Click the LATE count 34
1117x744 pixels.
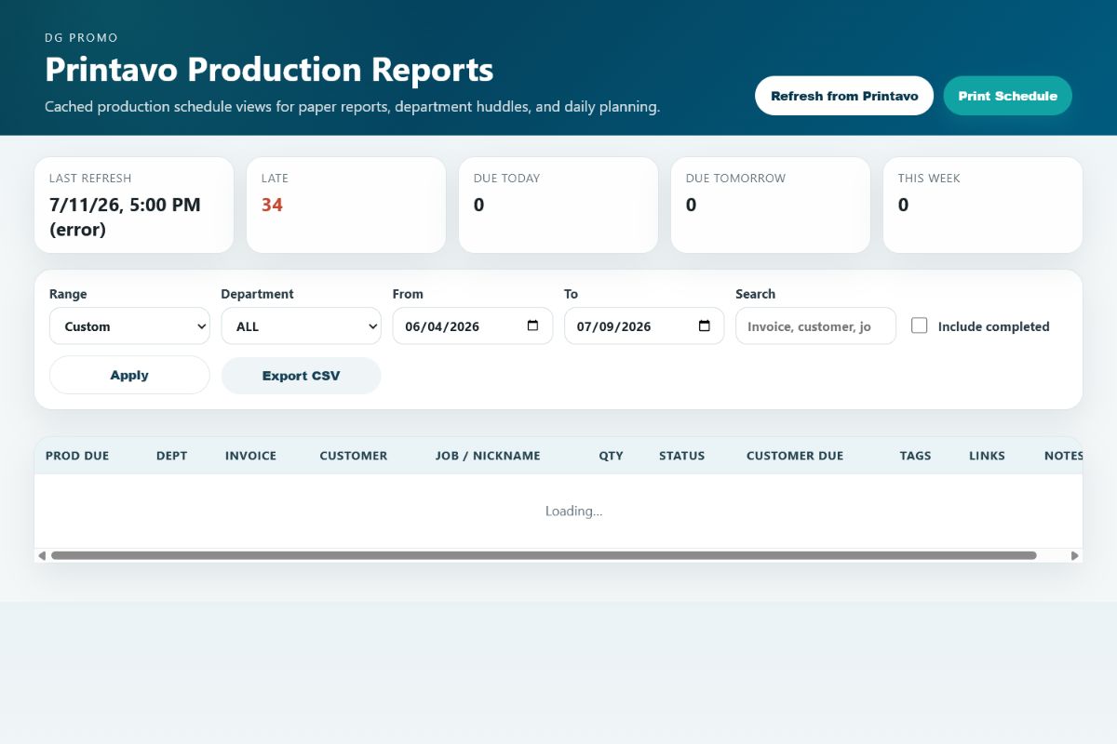[x=272, y=205]
